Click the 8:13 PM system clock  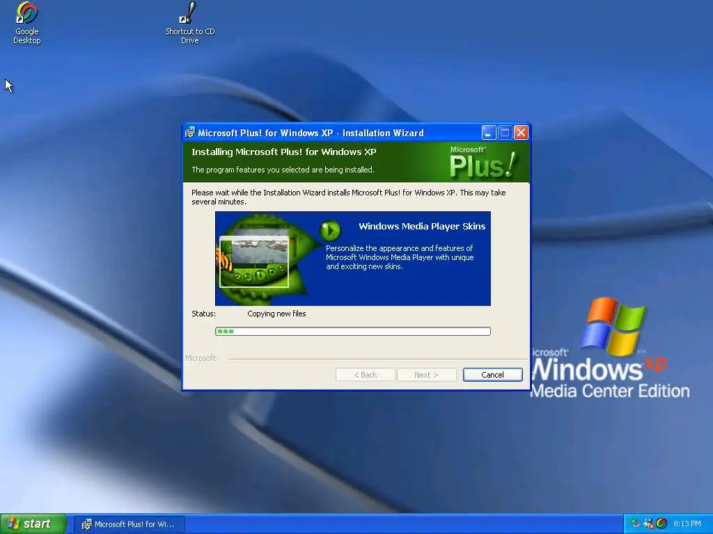687,524
